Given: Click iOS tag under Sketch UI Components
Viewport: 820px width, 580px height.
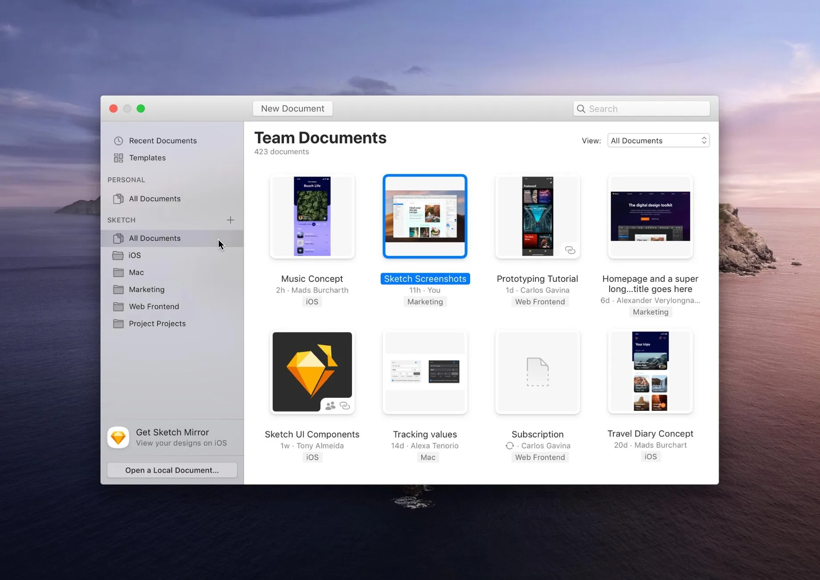Looking at the screenshot, I should [312, 457].
